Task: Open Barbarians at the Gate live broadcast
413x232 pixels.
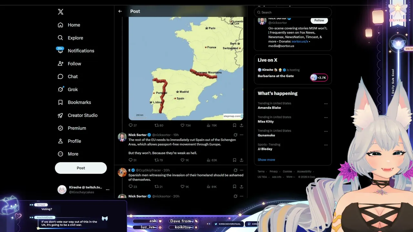Action: (x=276, y=76)
